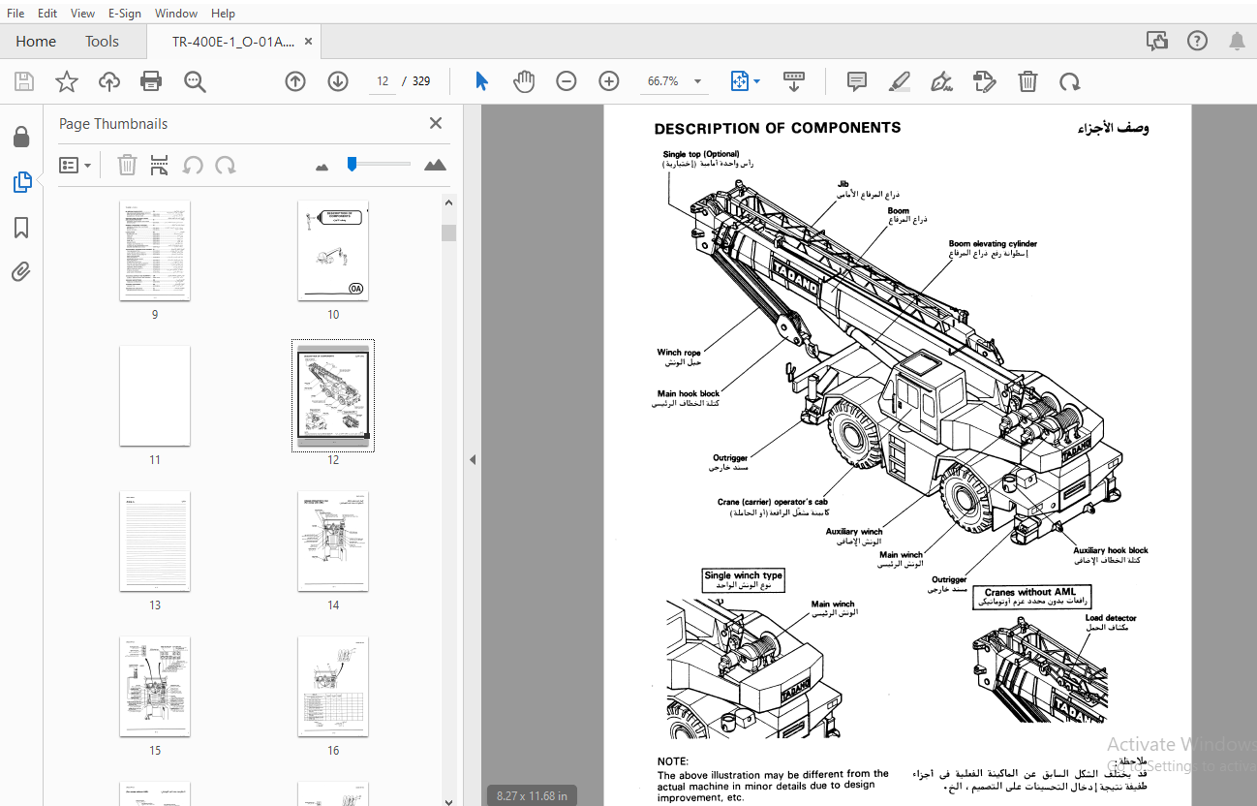Image resolution: width=1257 pixels, height=806 pixels.
Task: Select page 11 thumbnail
Action: click(x=155, y=396)
